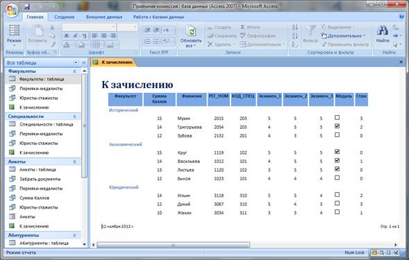
Task: Open the Создание ribbon tab
Action: pyautogui.click(x=65, y=17)
